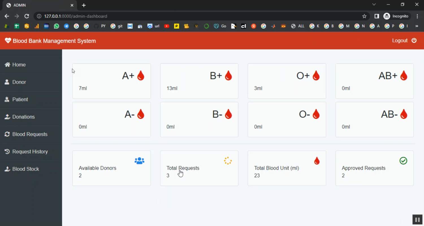
Task: Select the ADMIN tab
Action: pyautogui.click(x=40, y=5)
